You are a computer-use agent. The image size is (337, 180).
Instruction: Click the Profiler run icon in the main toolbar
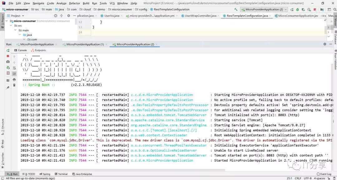[309, 9]
